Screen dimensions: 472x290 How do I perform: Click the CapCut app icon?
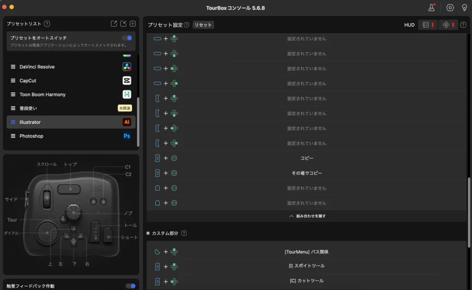click(126, 80)
